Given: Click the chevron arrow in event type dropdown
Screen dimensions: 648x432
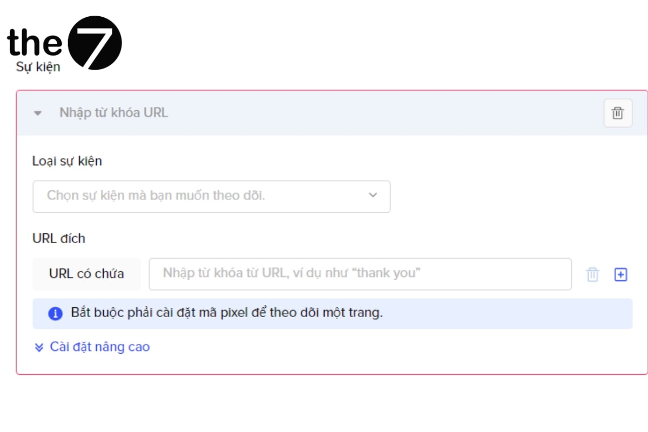Looking at the screenshot, I should pyautogui.click(x=373, y=195).
